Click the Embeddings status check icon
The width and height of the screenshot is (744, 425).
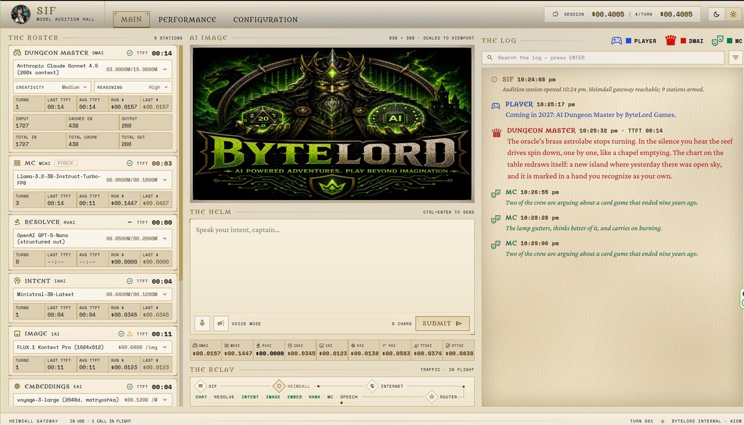coord(130,386)
